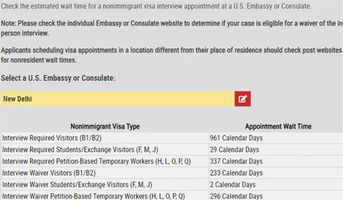Click the nonresident wait times paragraph
Screen dimensions: 343x200
pyautogui.click(x=171, y=55)
